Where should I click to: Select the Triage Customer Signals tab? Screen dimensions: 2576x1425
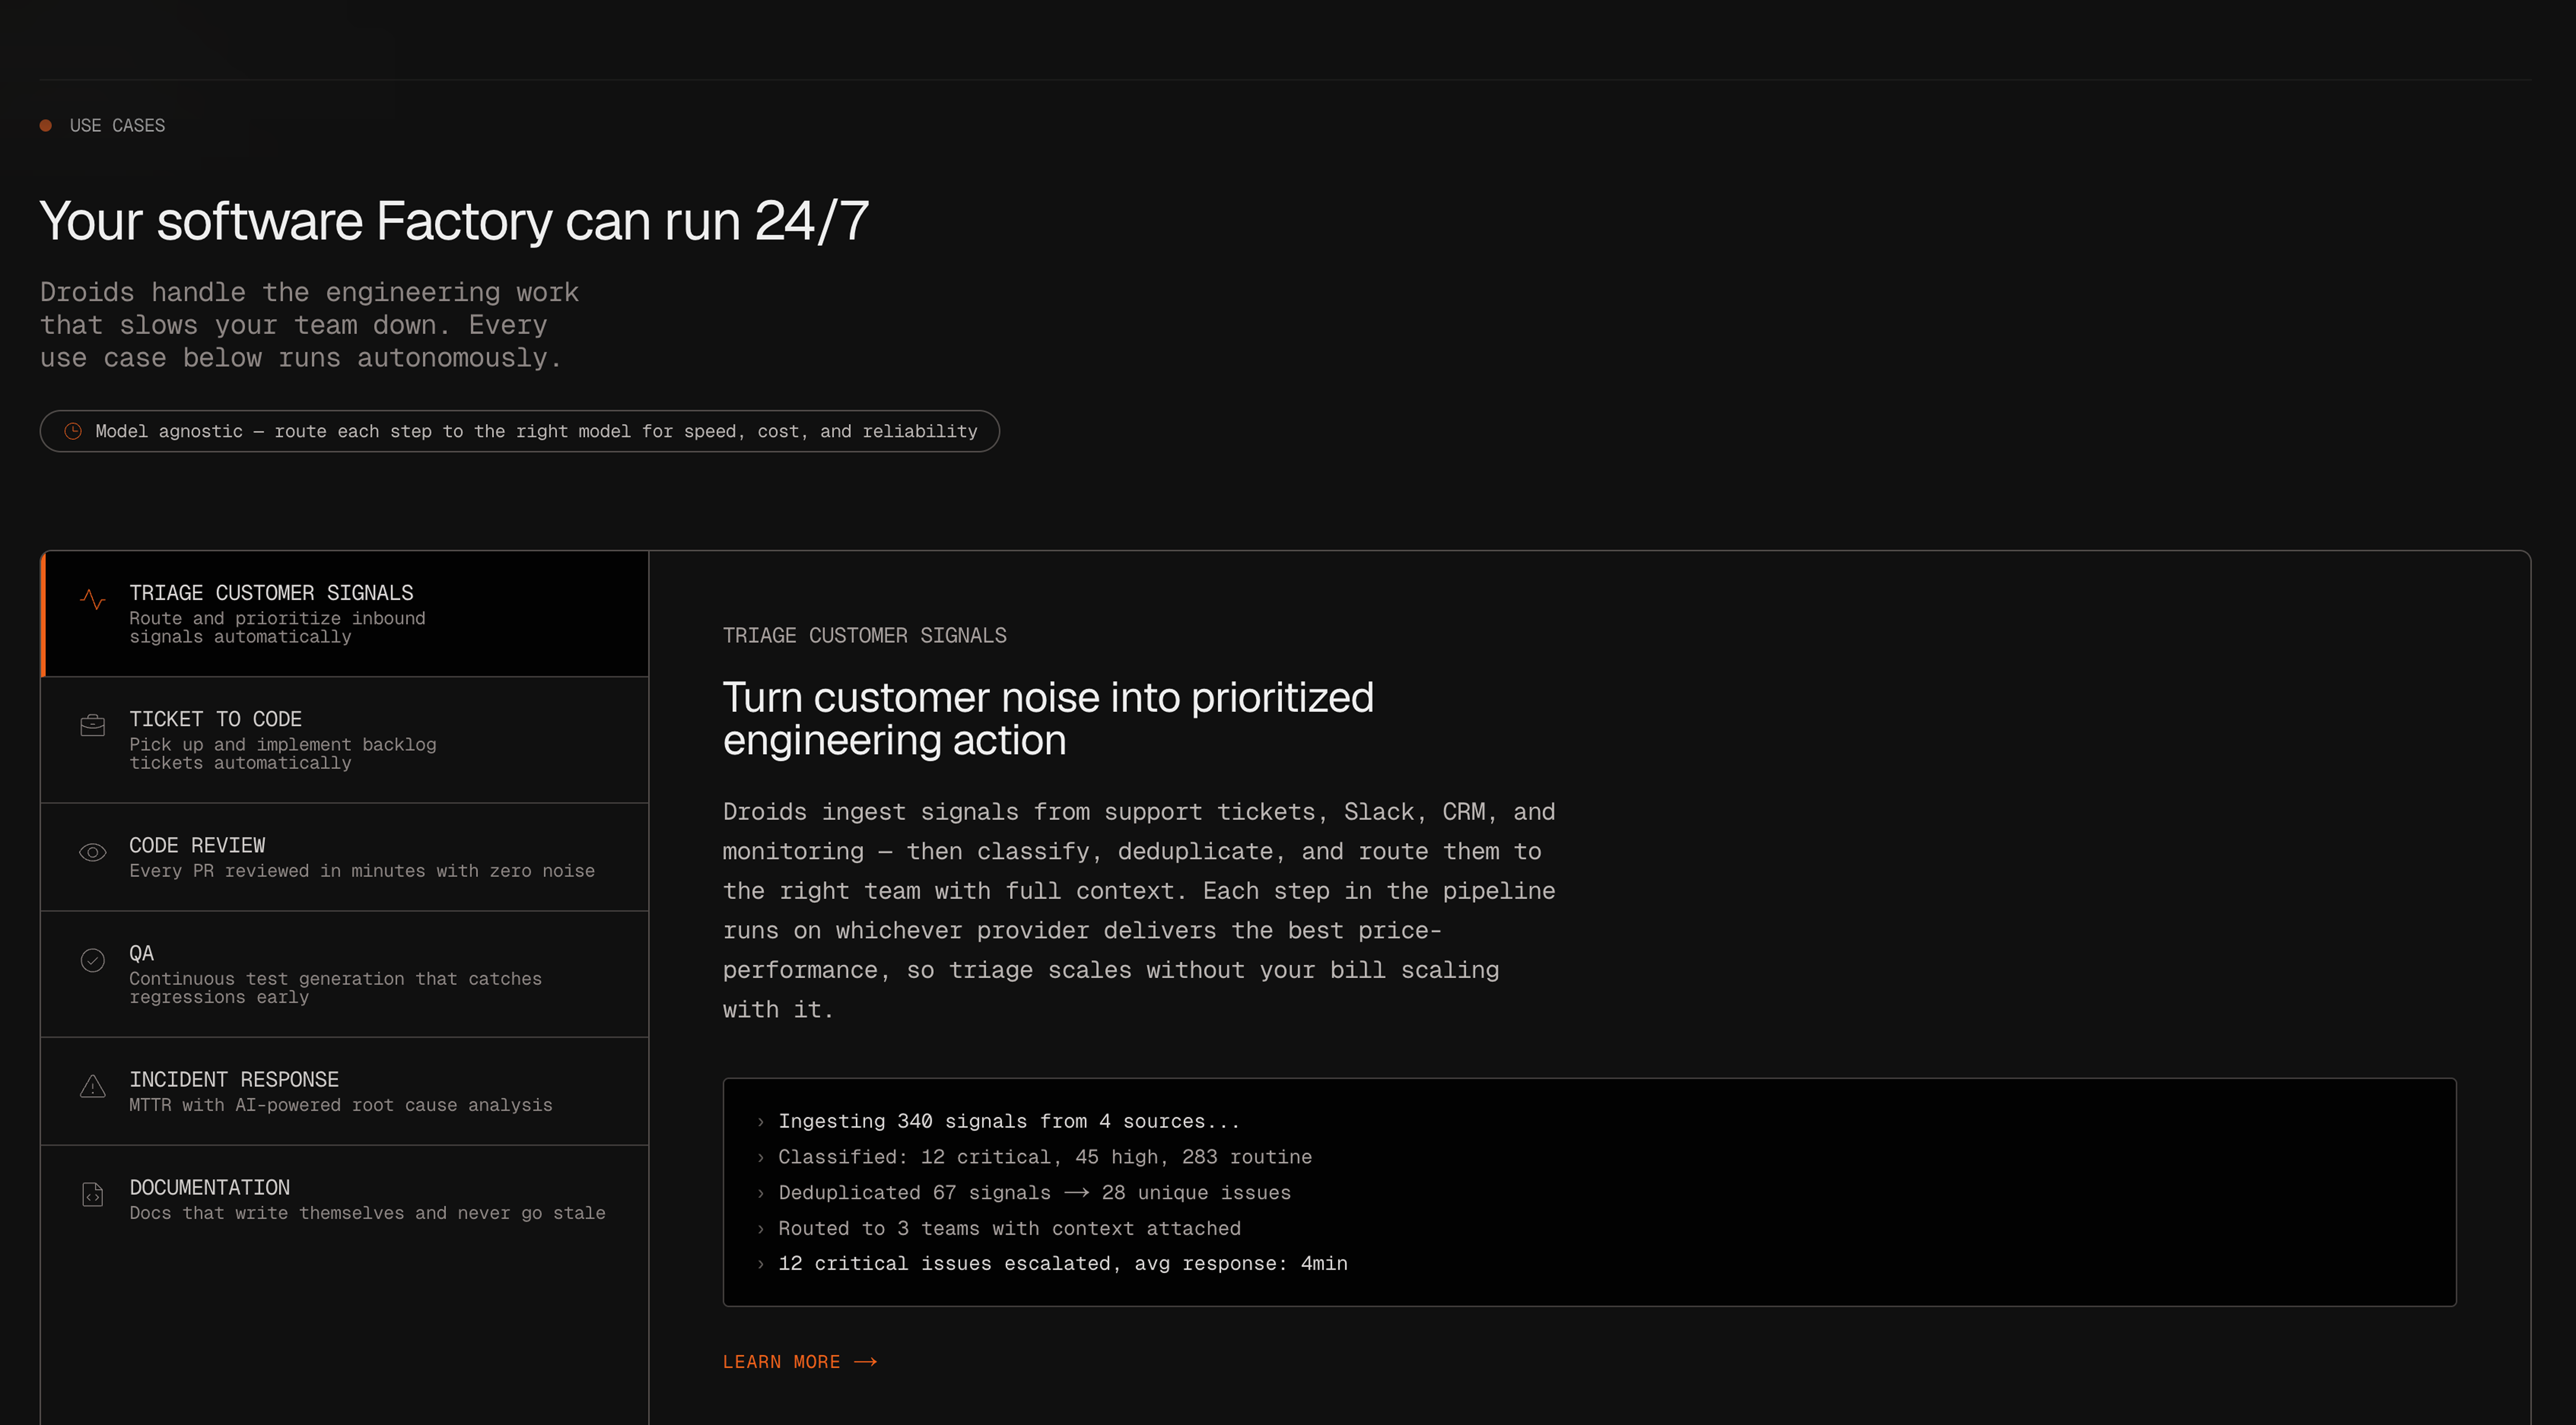345,614
